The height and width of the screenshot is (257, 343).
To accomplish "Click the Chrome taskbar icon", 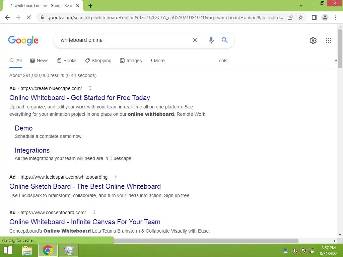I will pos(48,250).
